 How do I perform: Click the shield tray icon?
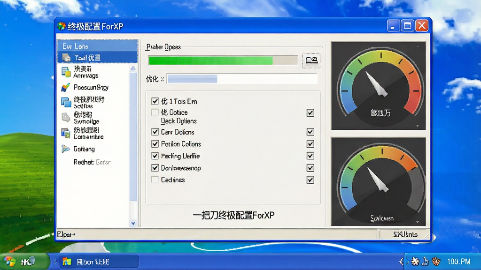coord(436,262)
